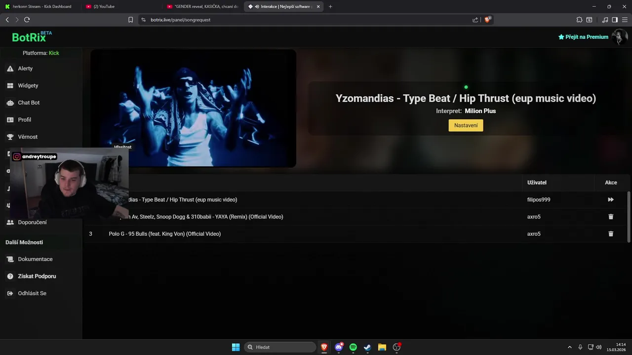
Task: Show hidden system tray icons
Action: click(569, 347)
